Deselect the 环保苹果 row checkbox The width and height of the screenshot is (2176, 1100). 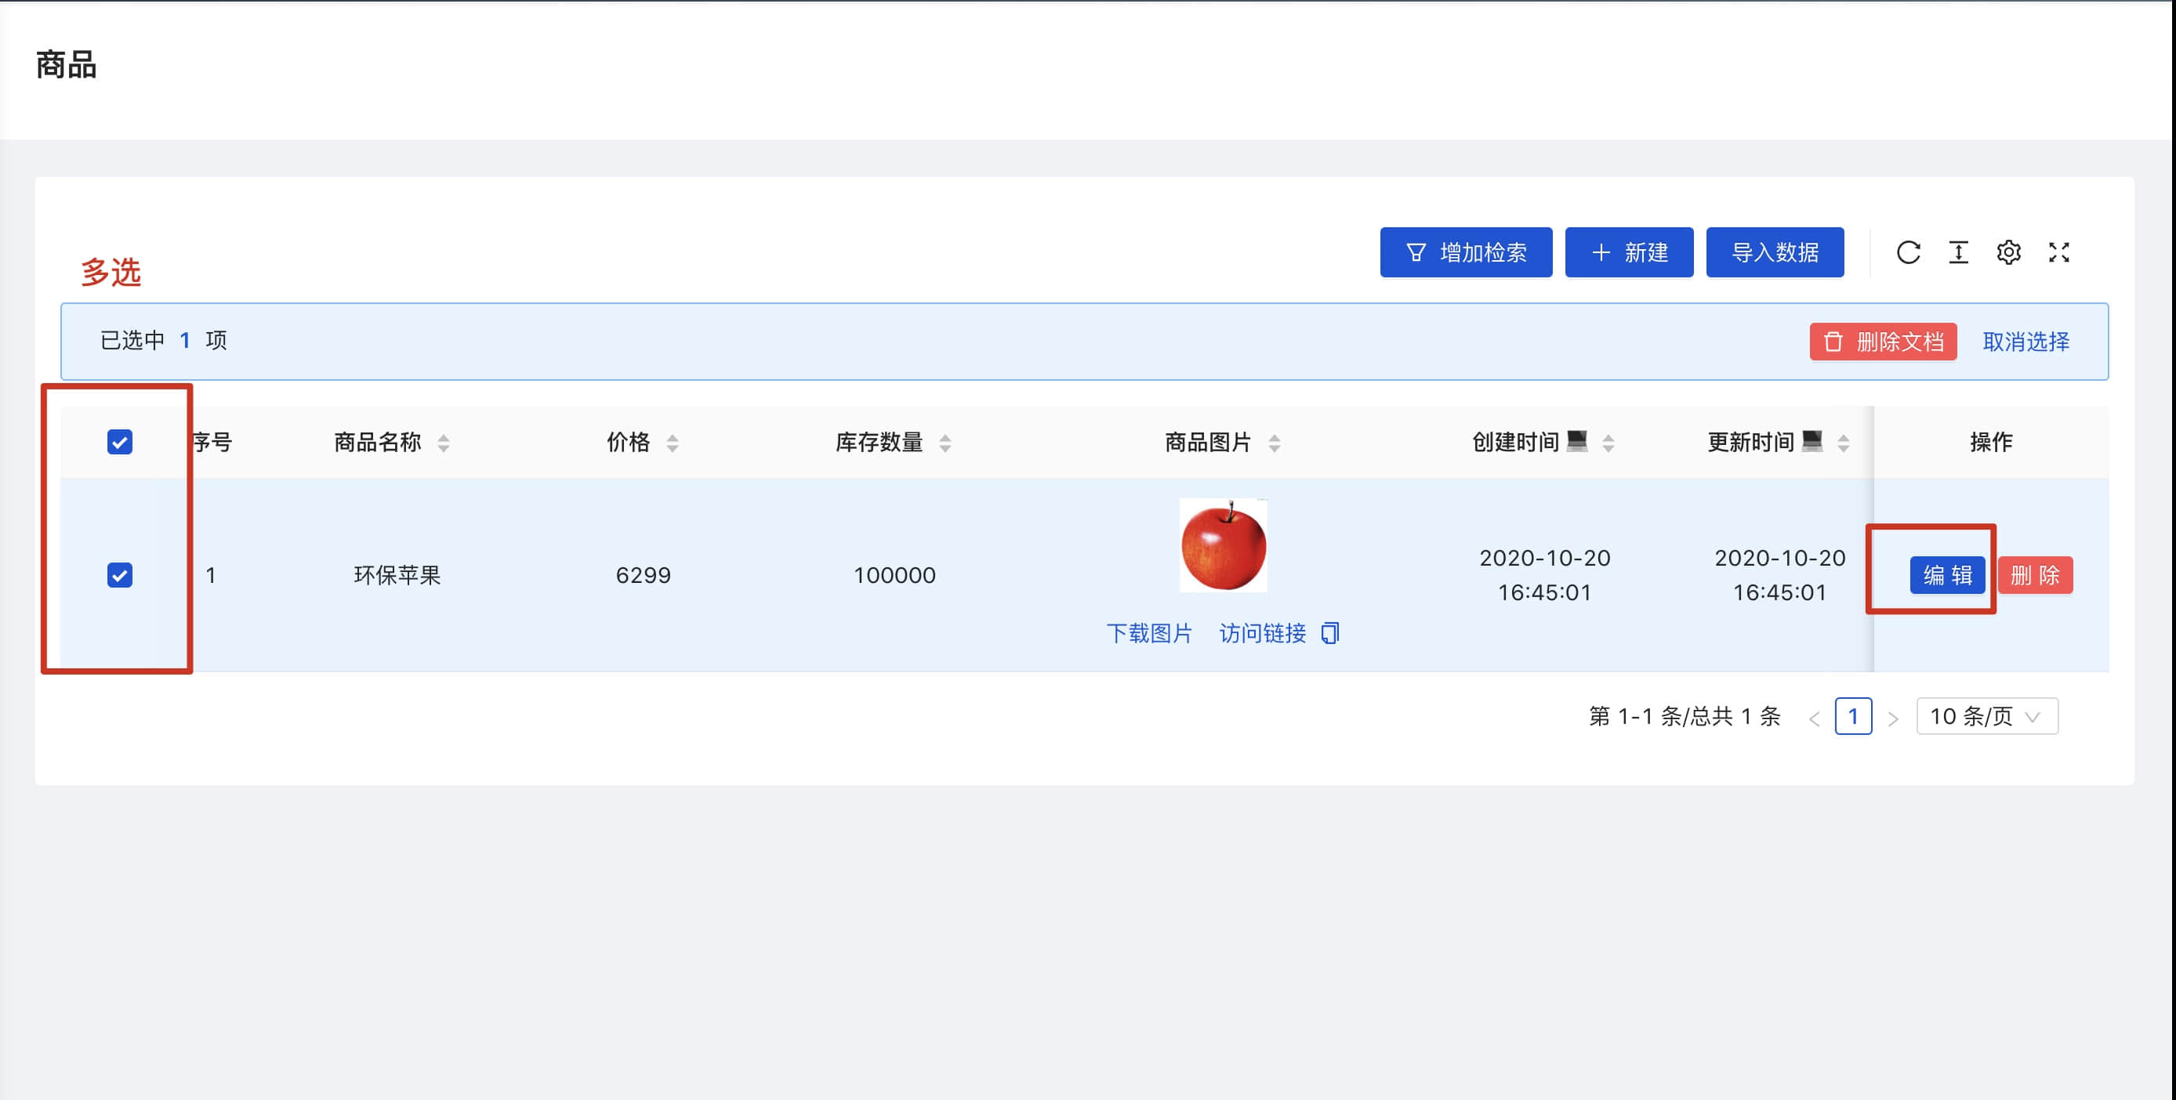[120, 575]
